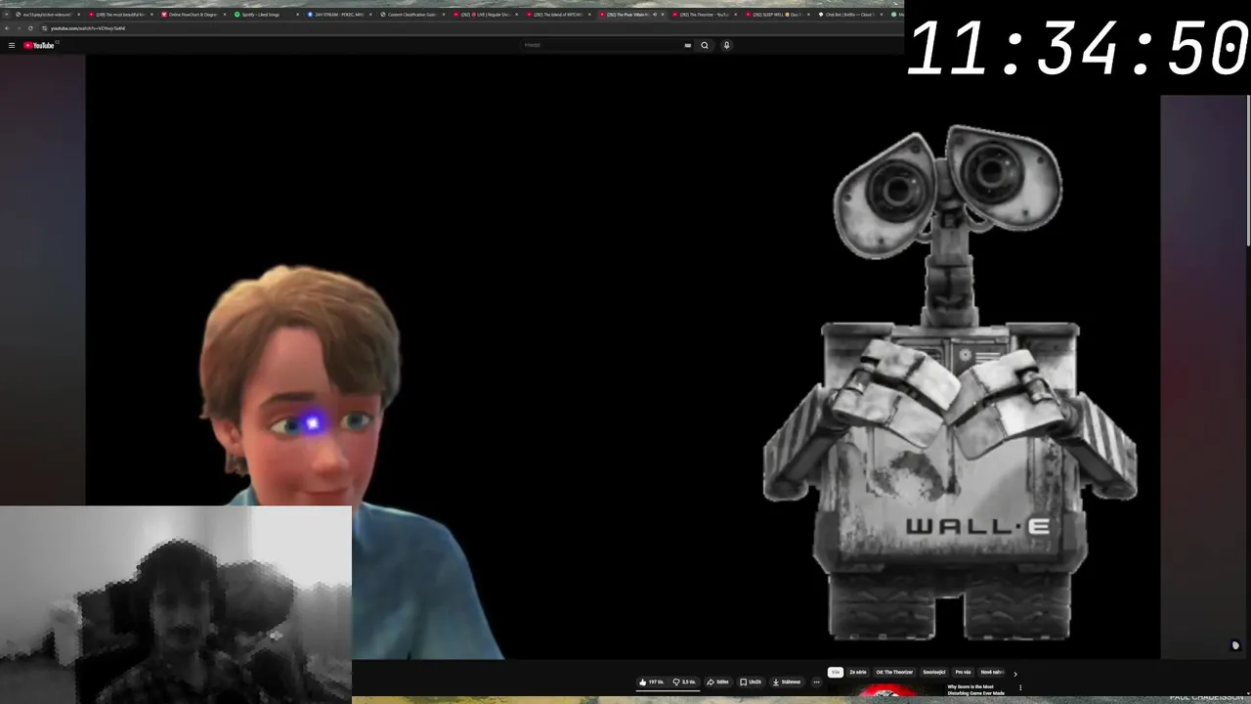Open the YouTube hamburger guide menu

[x=12, y=45]
